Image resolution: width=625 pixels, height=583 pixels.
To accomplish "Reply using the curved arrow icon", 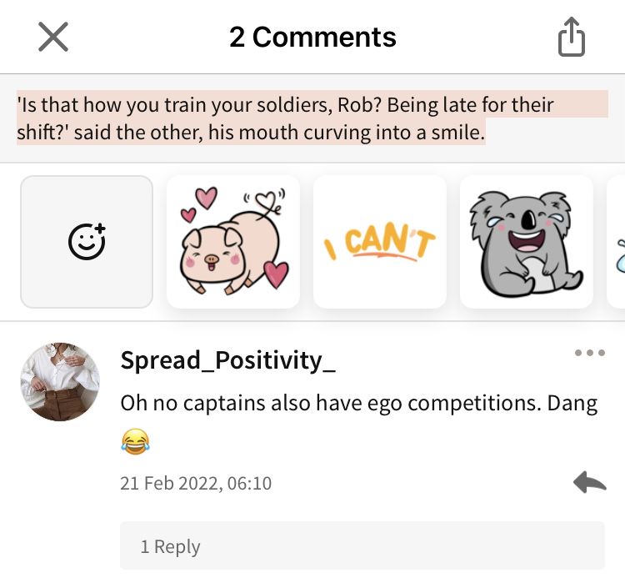I will 590,482.
